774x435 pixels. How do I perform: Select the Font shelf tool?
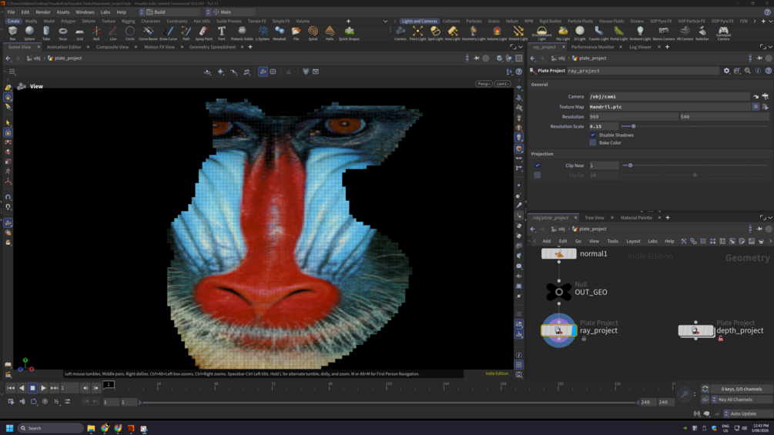pos(222,33)
